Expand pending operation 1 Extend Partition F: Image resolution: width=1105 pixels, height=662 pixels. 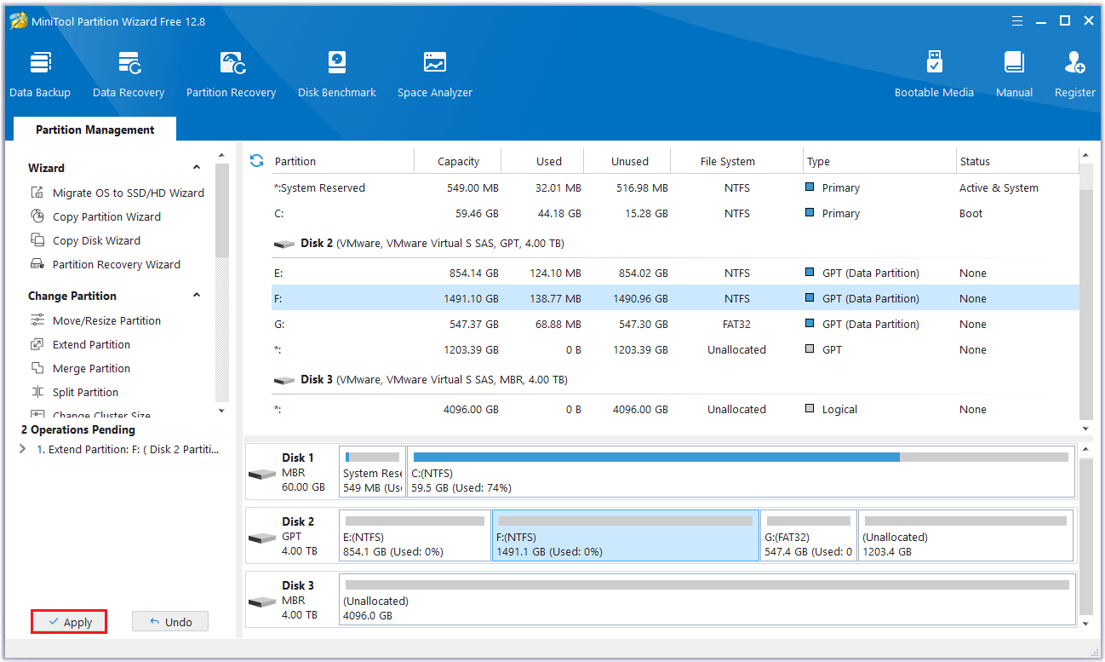[22, 449]
